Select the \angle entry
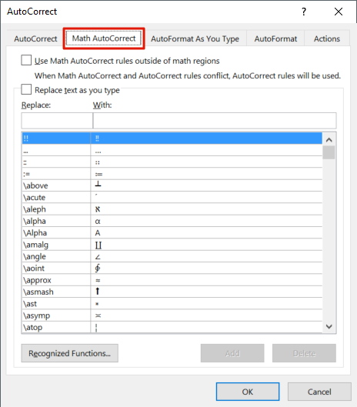This screenshot has width=357, height=407. (172, 256)
